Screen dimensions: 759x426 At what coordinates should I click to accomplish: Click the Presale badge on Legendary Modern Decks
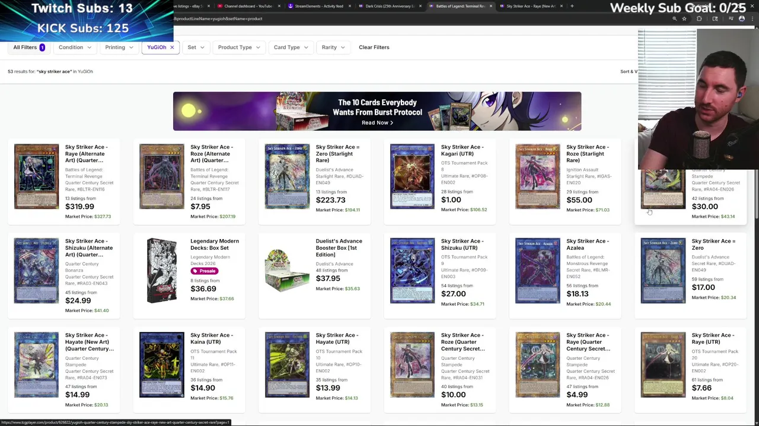tap(205, 271)
